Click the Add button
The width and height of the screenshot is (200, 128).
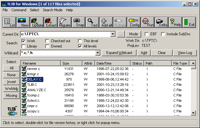(144, 53)
